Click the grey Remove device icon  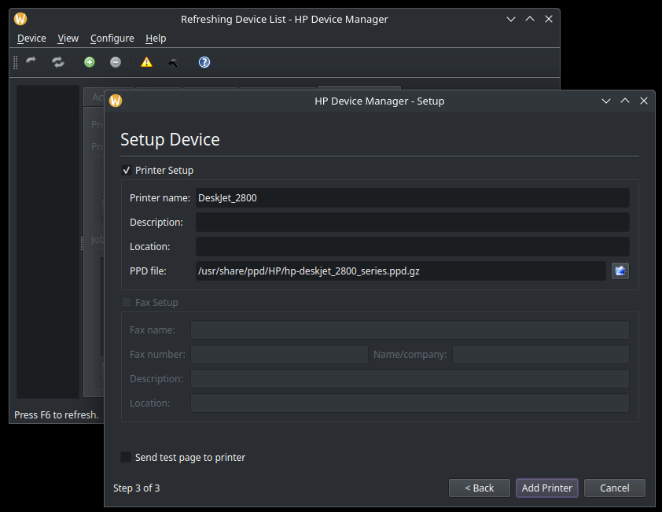point(116,62)
